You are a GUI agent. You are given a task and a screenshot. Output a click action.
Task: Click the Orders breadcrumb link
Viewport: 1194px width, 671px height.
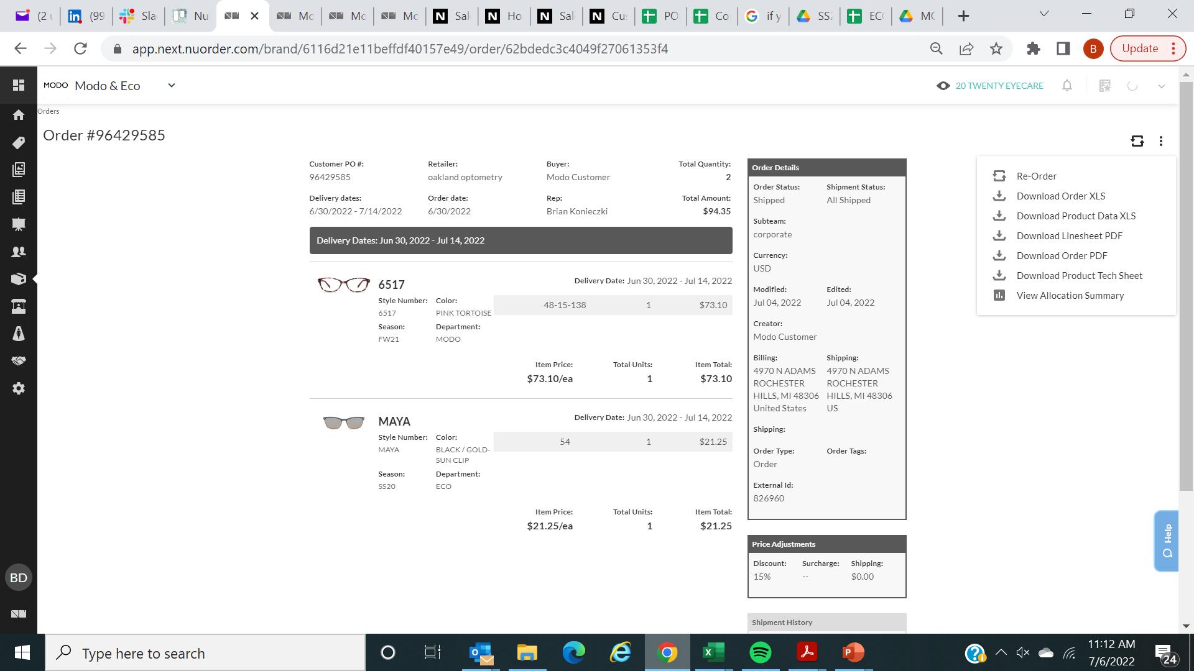[49, 111]
